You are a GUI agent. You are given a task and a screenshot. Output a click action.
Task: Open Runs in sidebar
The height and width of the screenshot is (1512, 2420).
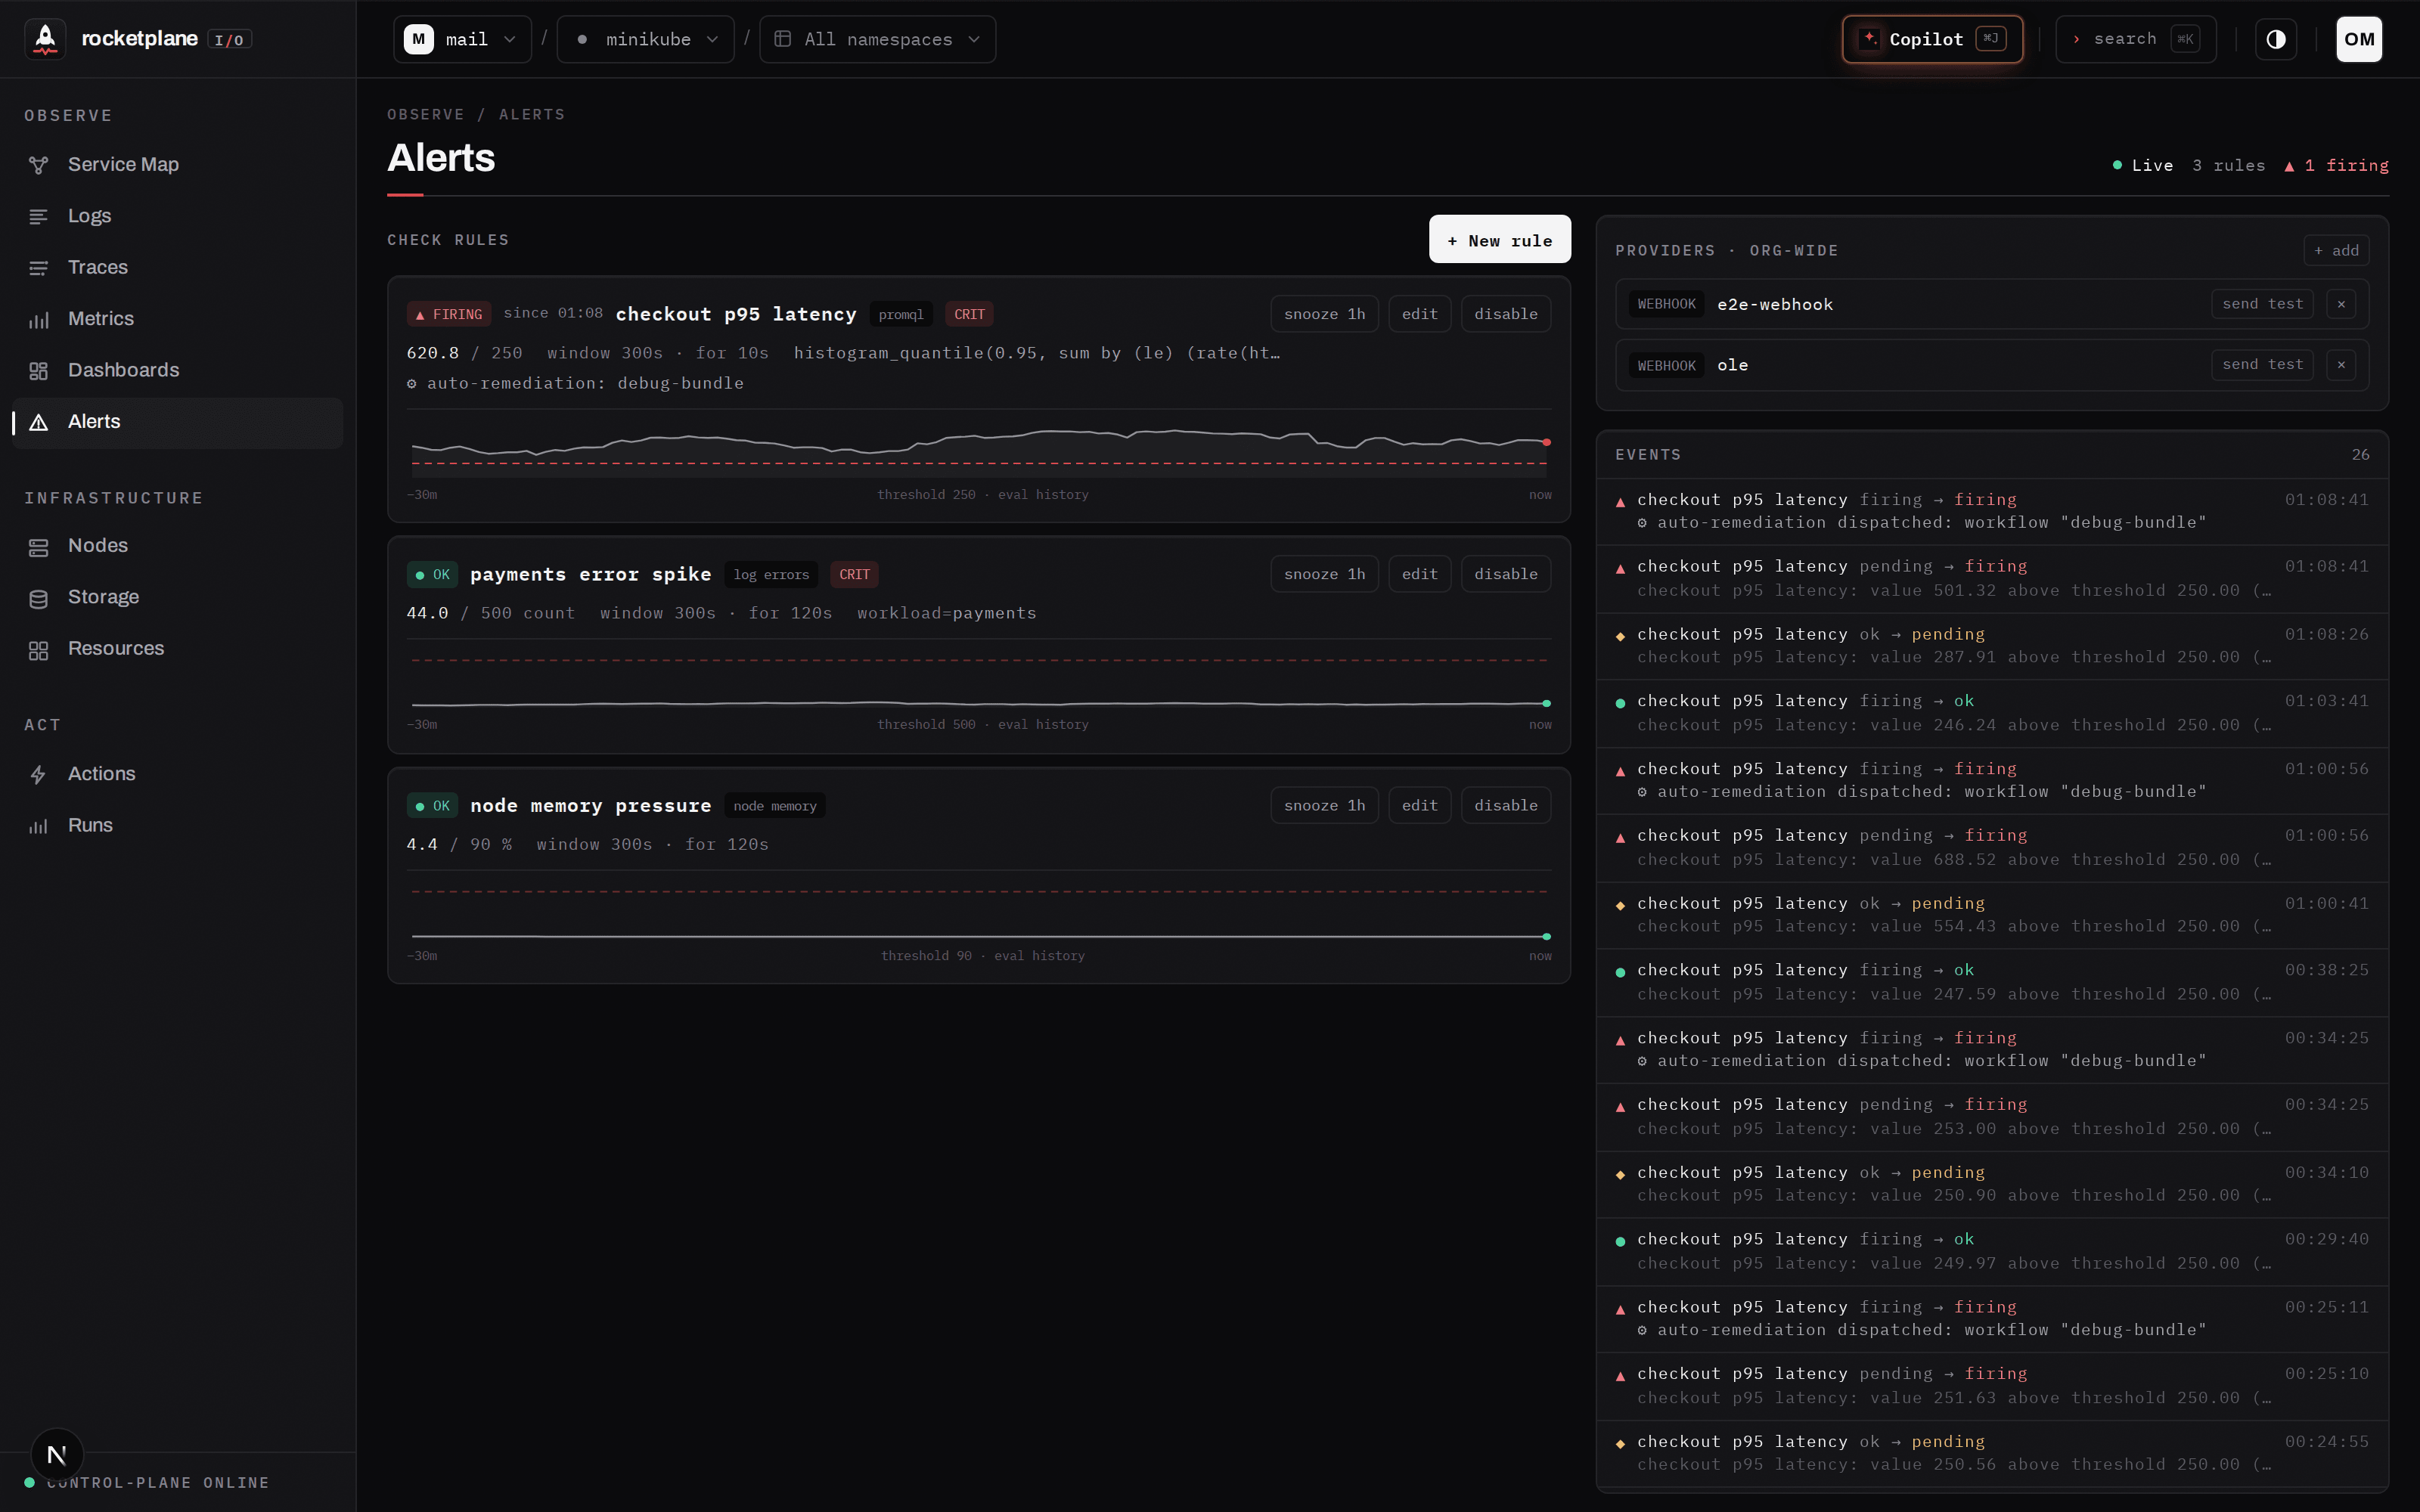pyautogui.click(x=178, y=825)
